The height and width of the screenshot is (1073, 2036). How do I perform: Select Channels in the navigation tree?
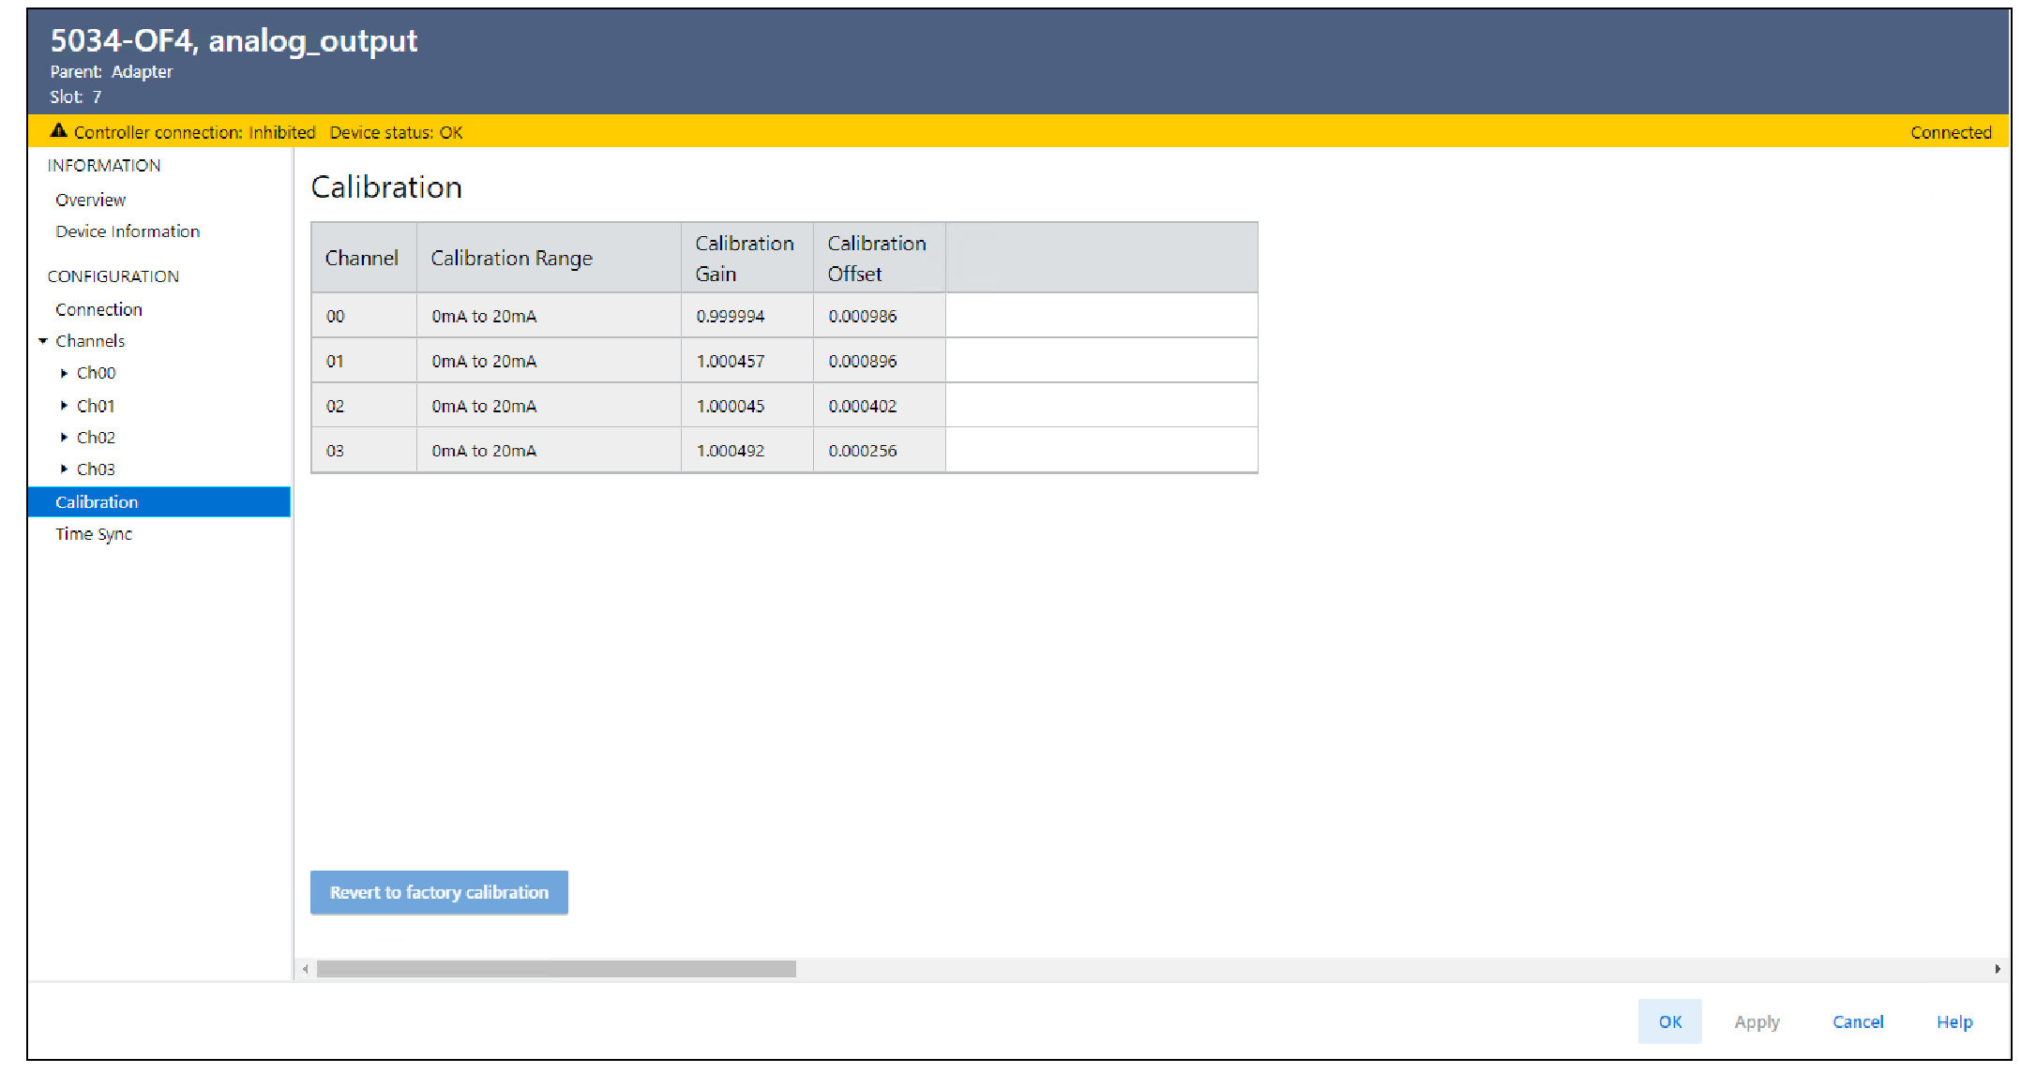coord(90,341)
